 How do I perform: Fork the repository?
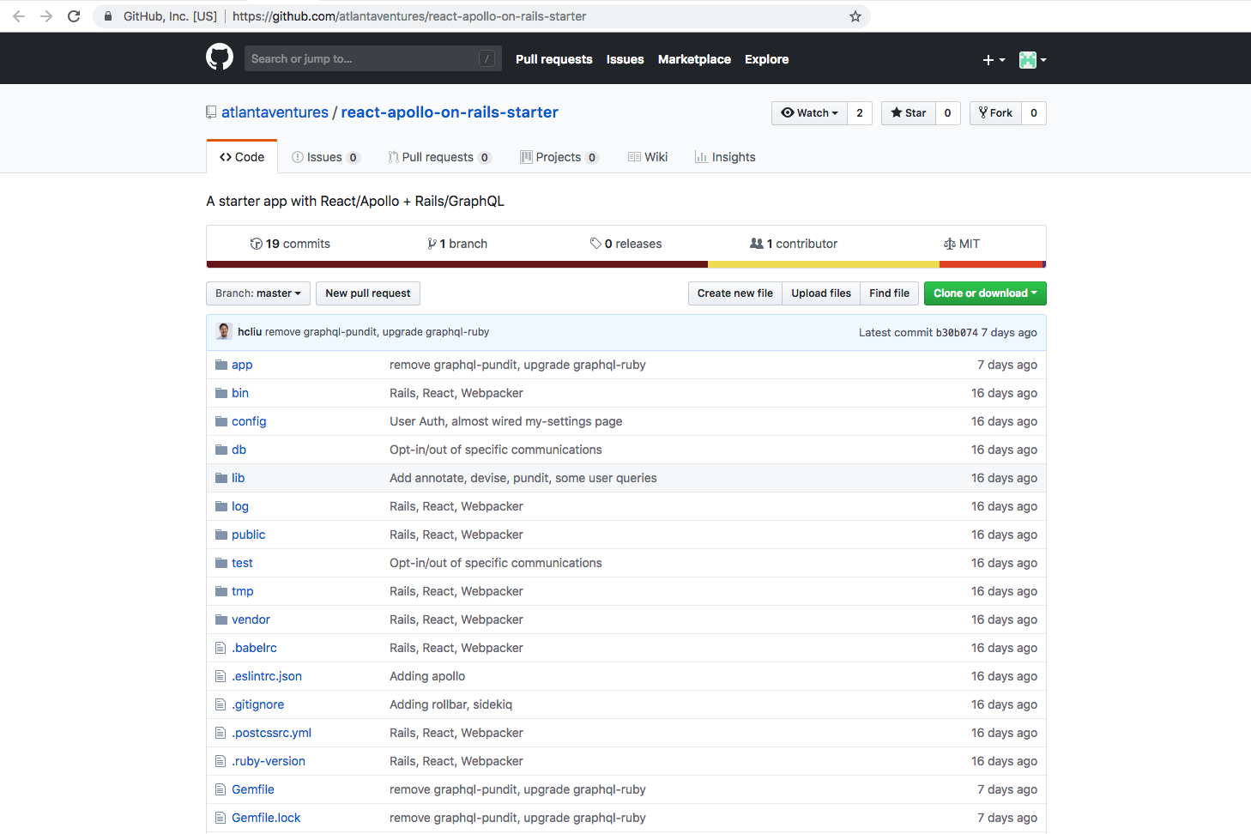tap(995, 113)
